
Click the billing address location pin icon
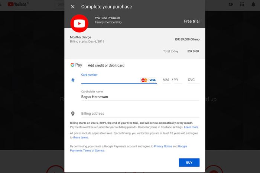click(73, 114)
